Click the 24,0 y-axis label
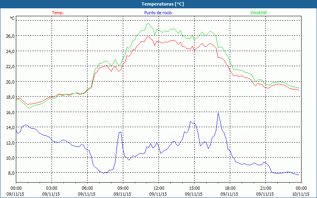 [x=10, y=51]
